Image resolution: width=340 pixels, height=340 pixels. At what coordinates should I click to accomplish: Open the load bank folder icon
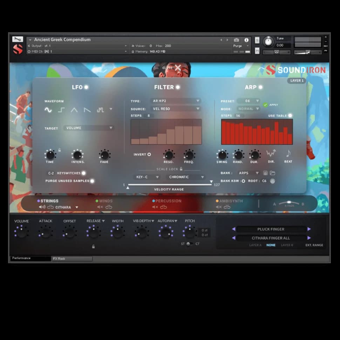pos(272,173)
